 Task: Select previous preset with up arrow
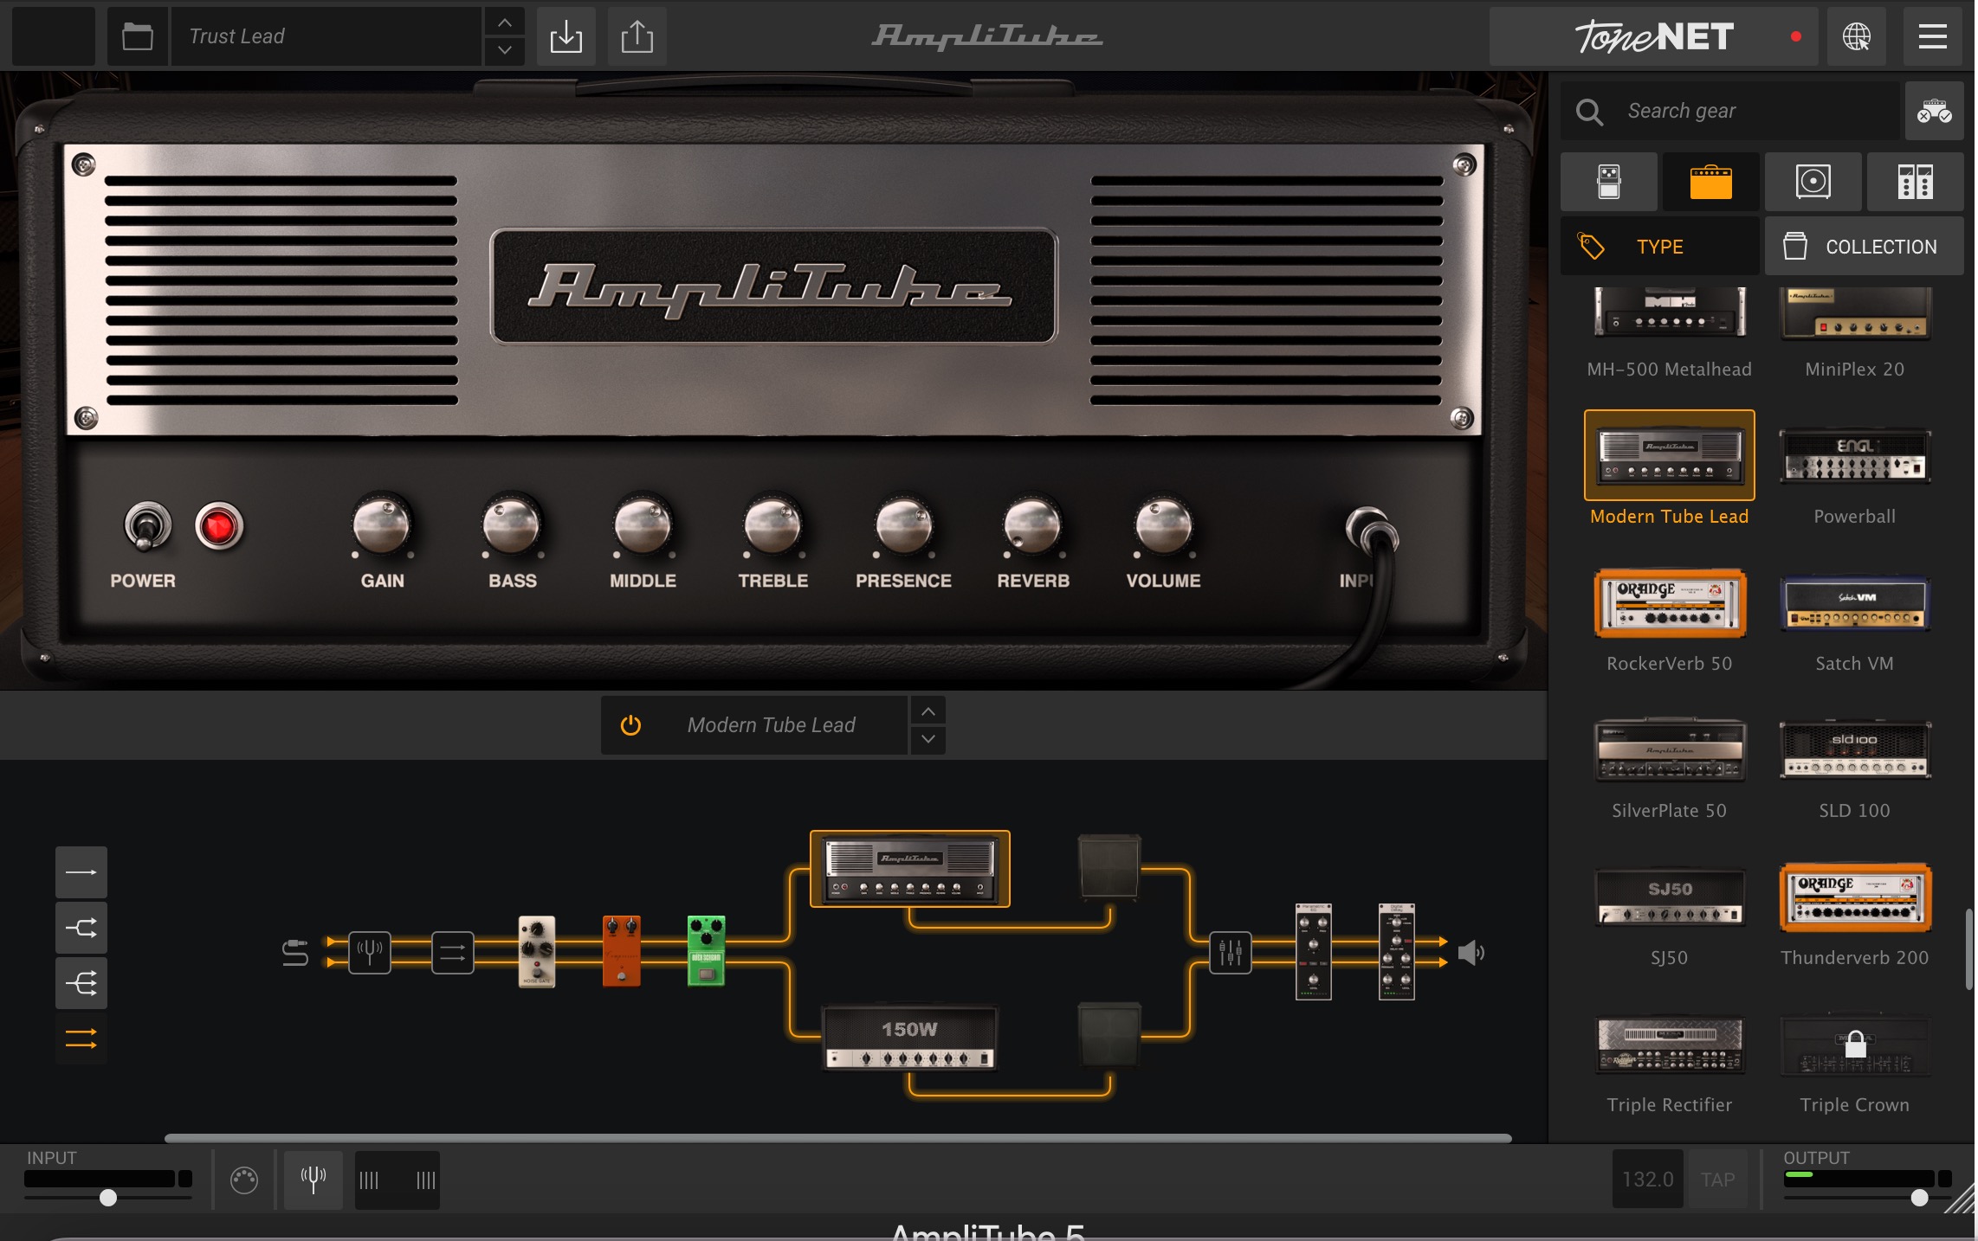(x=505, y=23)
